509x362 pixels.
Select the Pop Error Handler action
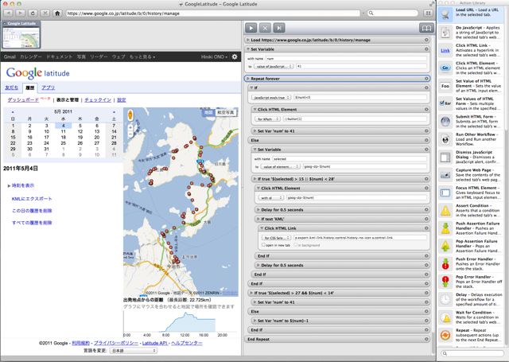point(472,282)
